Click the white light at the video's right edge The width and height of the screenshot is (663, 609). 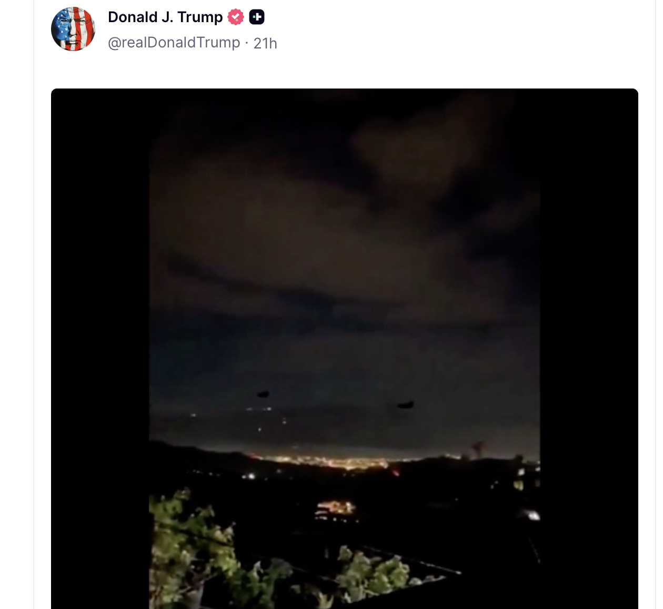pyautogui.click(x=533, y=515)
